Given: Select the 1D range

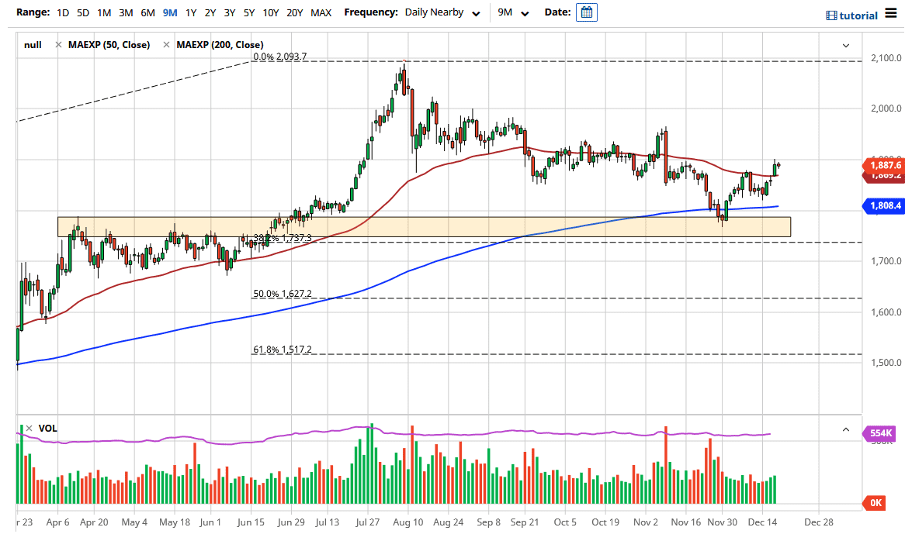Looking at the screenshot, I should [x=62, y=12].
